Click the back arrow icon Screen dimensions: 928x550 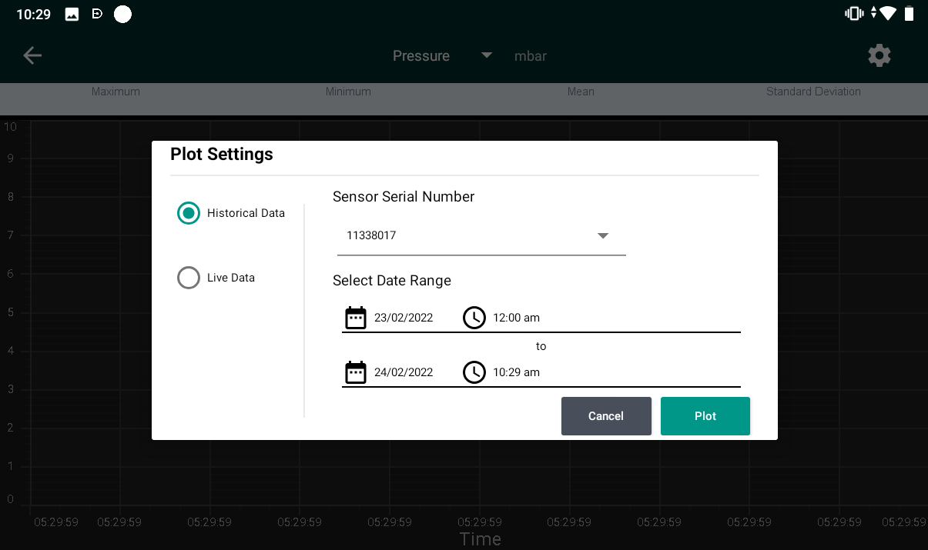(x=32, y=55)
